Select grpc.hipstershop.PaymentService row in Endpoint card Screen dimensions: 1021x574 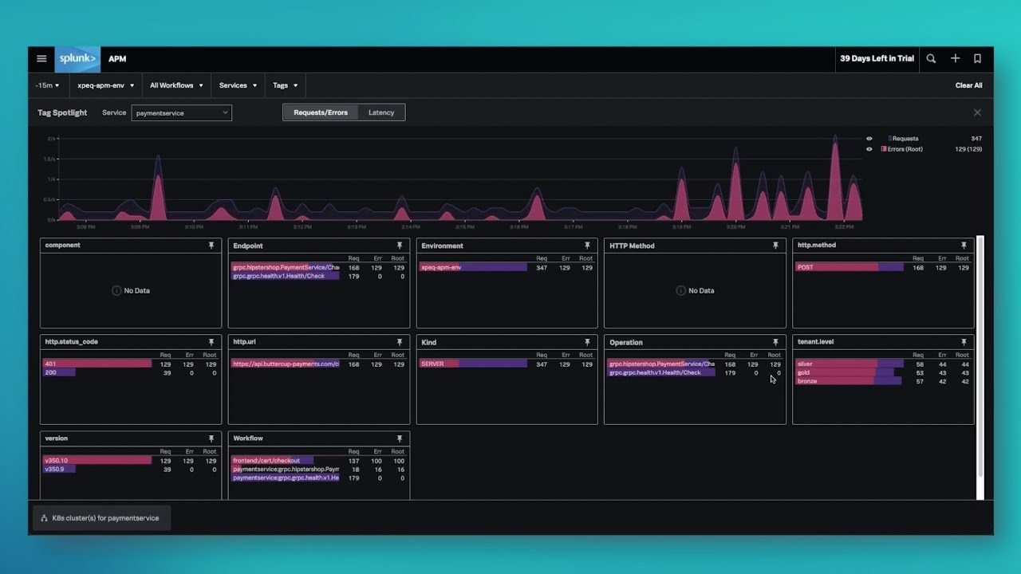tap(318, 268)
